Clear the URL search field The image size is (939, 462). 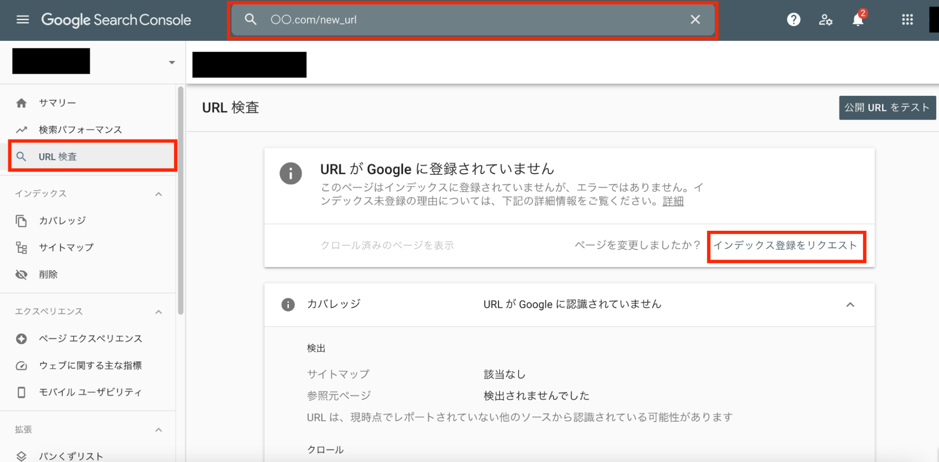click(695, 20)
